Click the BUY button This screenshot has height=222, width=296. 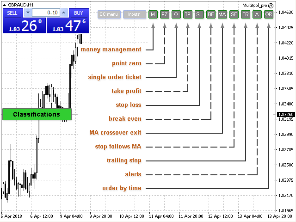[79, 13]
